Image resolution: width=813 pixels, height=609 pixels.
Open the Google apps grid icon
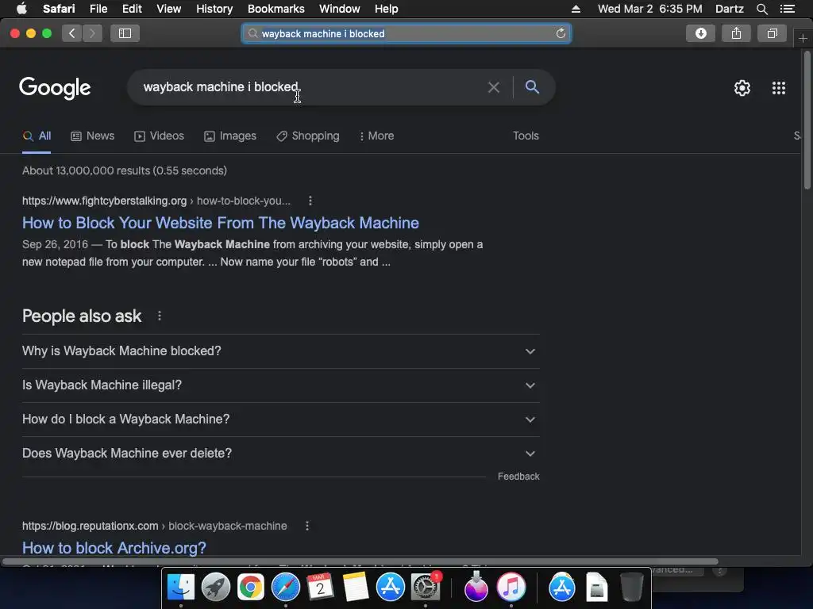point(779,88)
